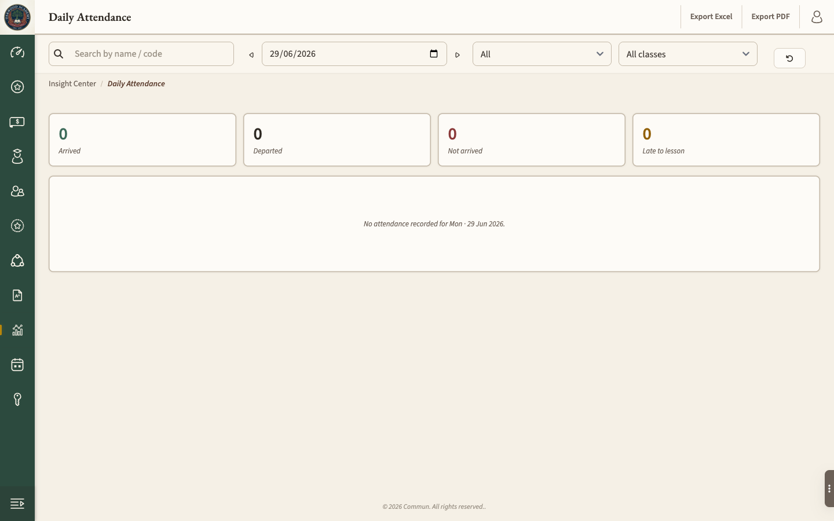The image size is (834, 521).
Task: Open the date picker calendar icon
Action: click(434, 54)
